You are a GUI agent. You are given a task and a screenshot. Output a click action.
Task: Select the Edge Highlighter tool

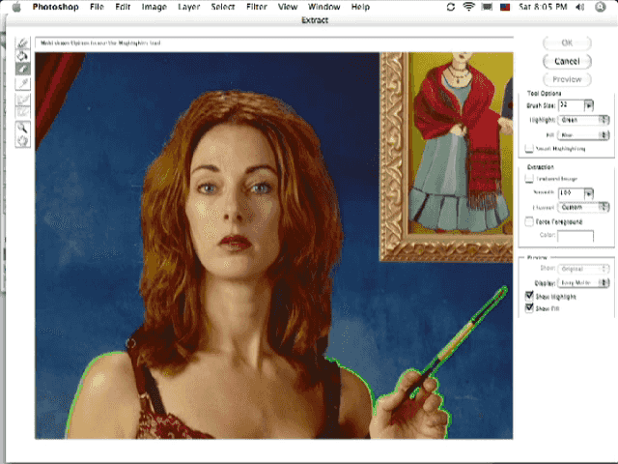coord(23,43)
